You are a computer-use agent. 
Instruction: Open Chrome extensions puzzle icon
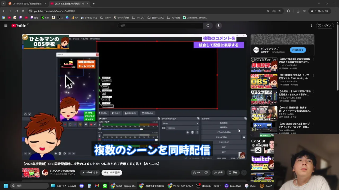click(x=289, y=11)
